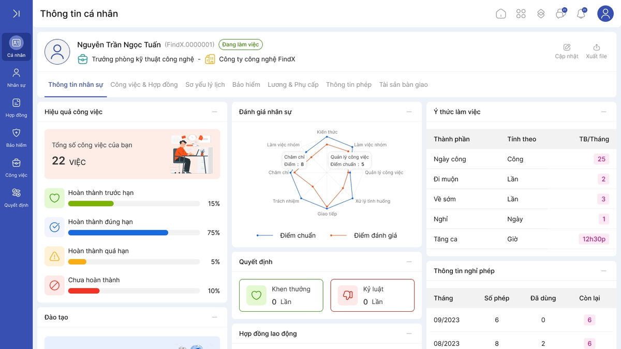The width and height of the screenshot is (621, 349).
Task: Click the Giao tiếp radar axis label
Action: pos(327,214)
